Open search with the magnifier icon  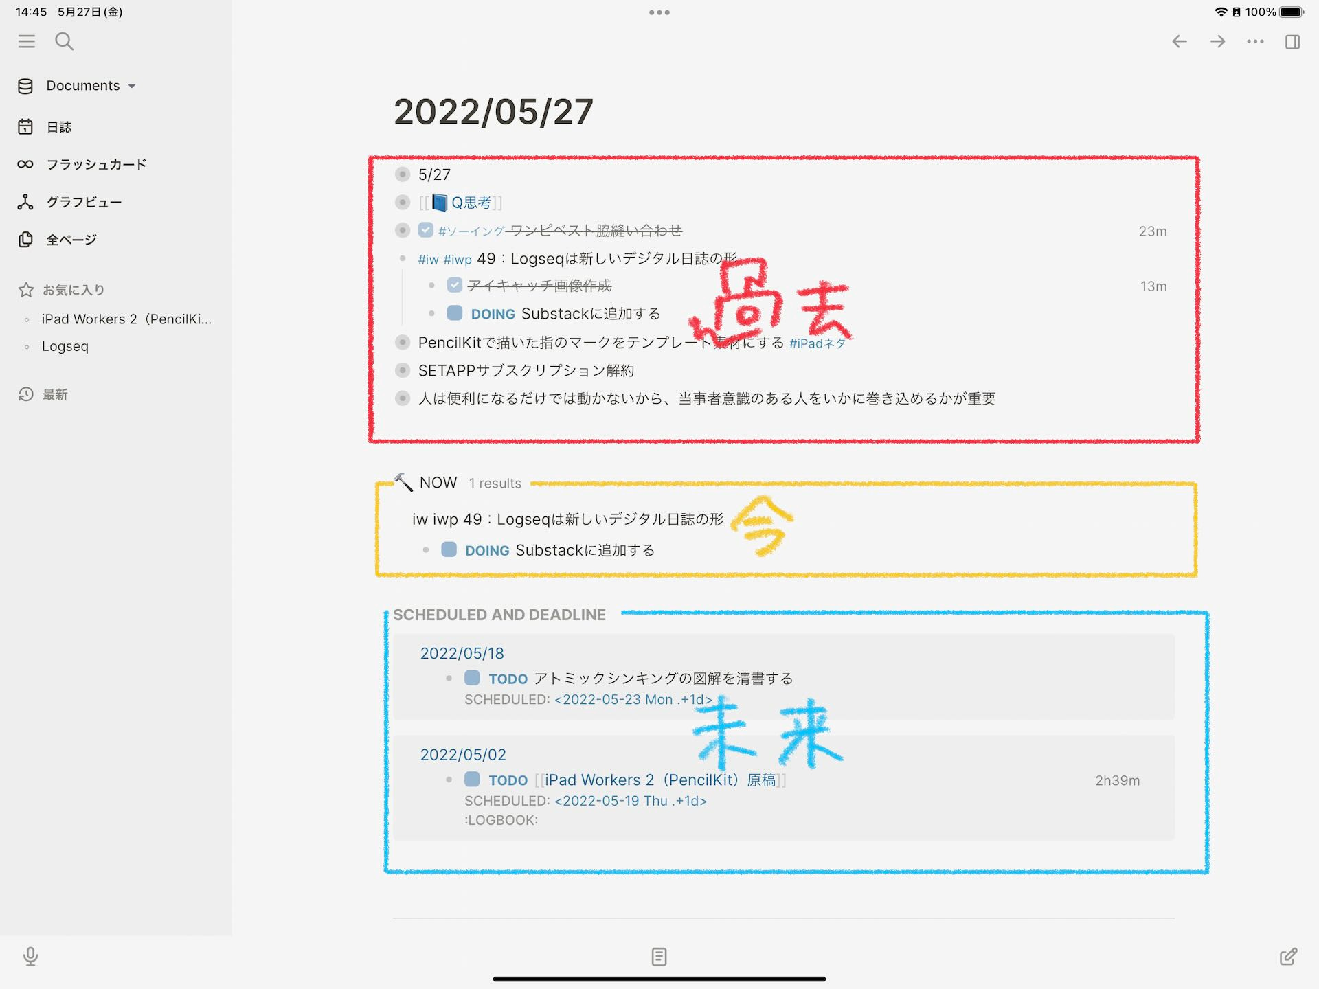tap(64, 41)
